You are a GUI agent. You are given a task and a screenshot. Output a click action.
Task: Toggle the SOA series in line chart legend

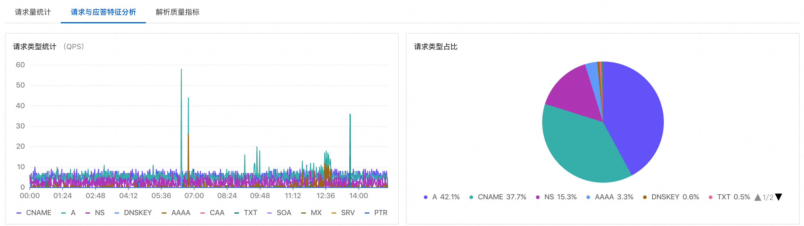(x=279, y=213)
